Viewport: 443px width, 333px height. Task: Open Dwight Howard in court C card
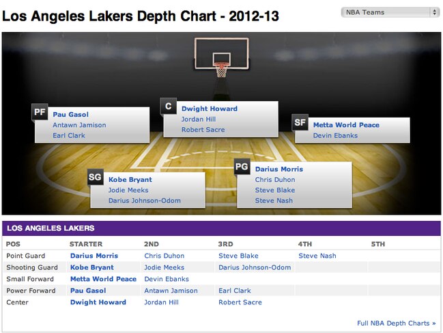click(210, 109)
